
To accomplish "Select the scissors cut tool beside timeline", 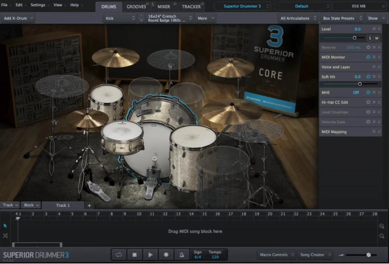I will pyautogui.click(x=5, y=236).
